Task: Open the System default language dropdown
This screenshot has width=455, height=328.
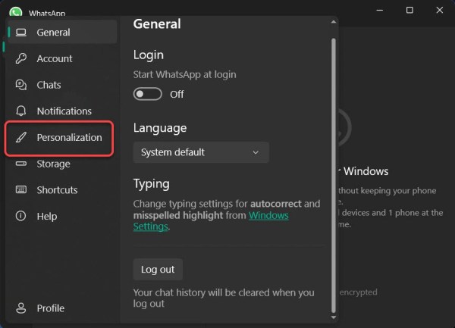Action: coord(201,152)
